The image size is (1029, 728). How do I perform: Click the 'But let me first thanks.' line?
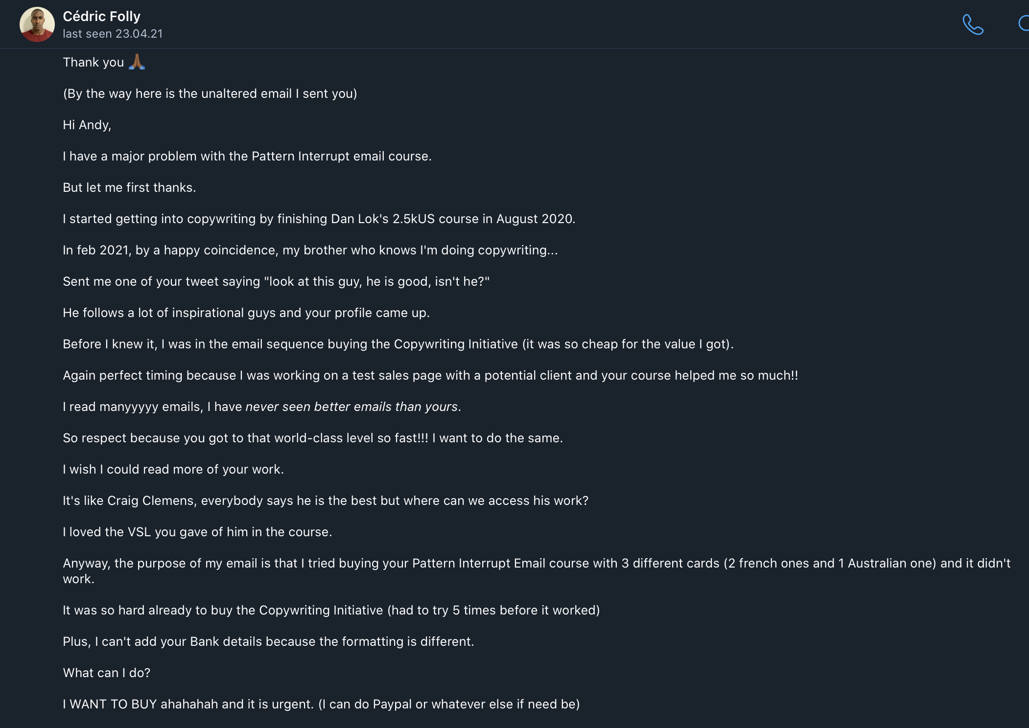click(129, 187)
